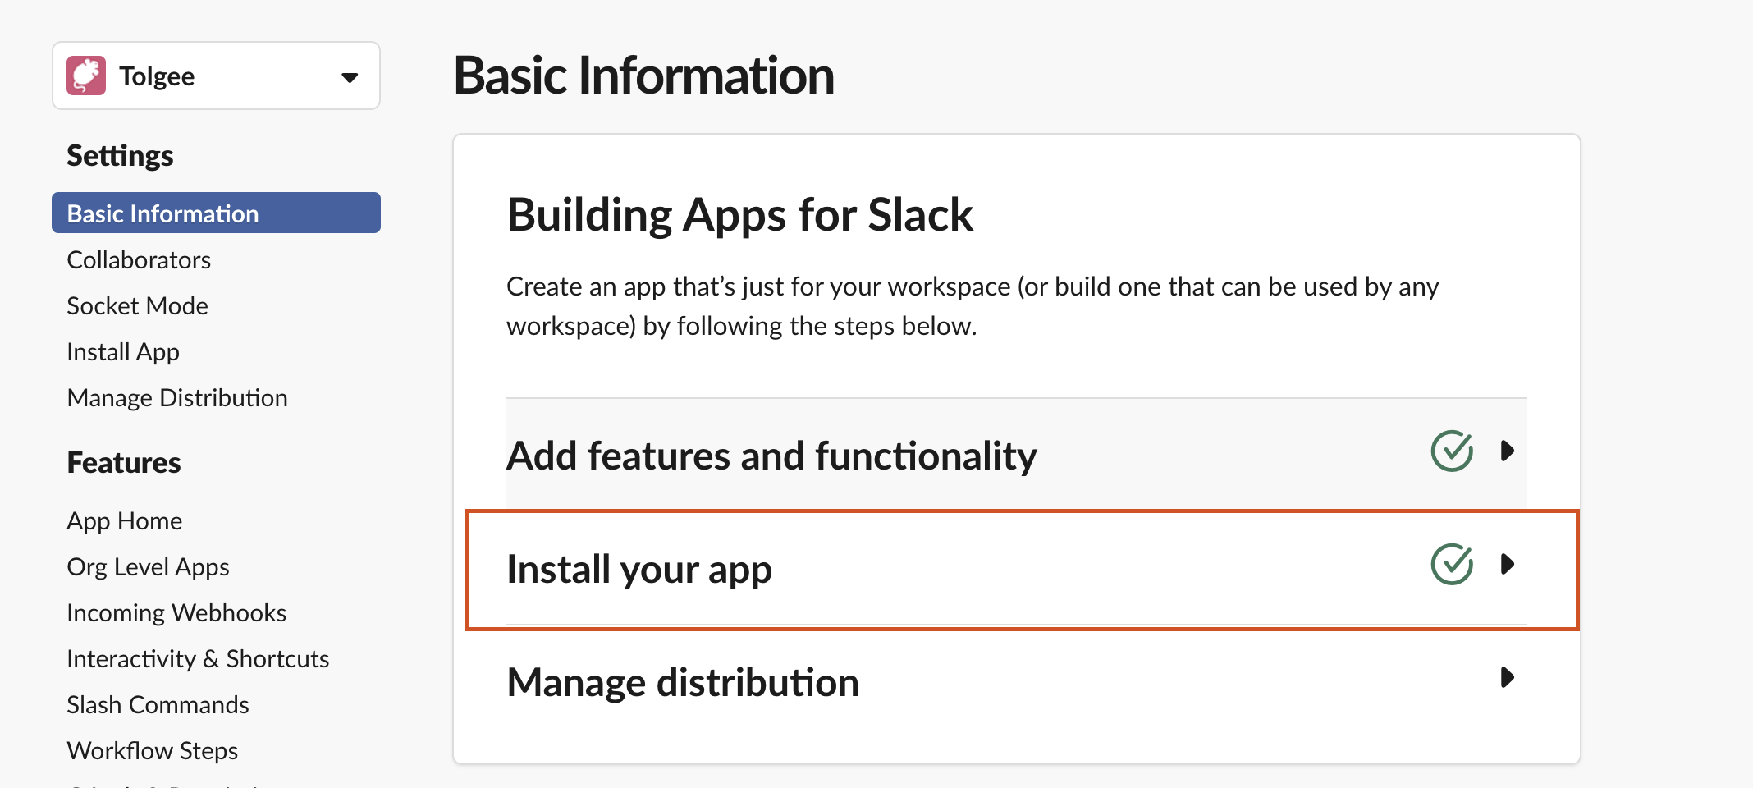Click green checkmark beside Install your app
The width and height of the screenshot is (1753, 788).
(1451, 564)
